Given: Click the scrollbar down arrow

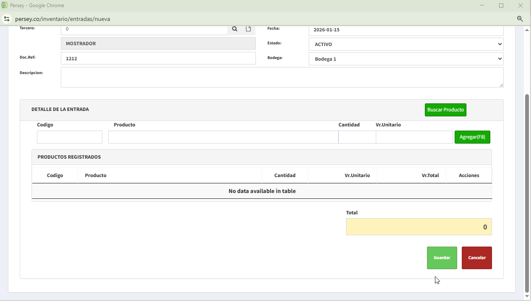Looking at the screenshot, I should 527,296.
